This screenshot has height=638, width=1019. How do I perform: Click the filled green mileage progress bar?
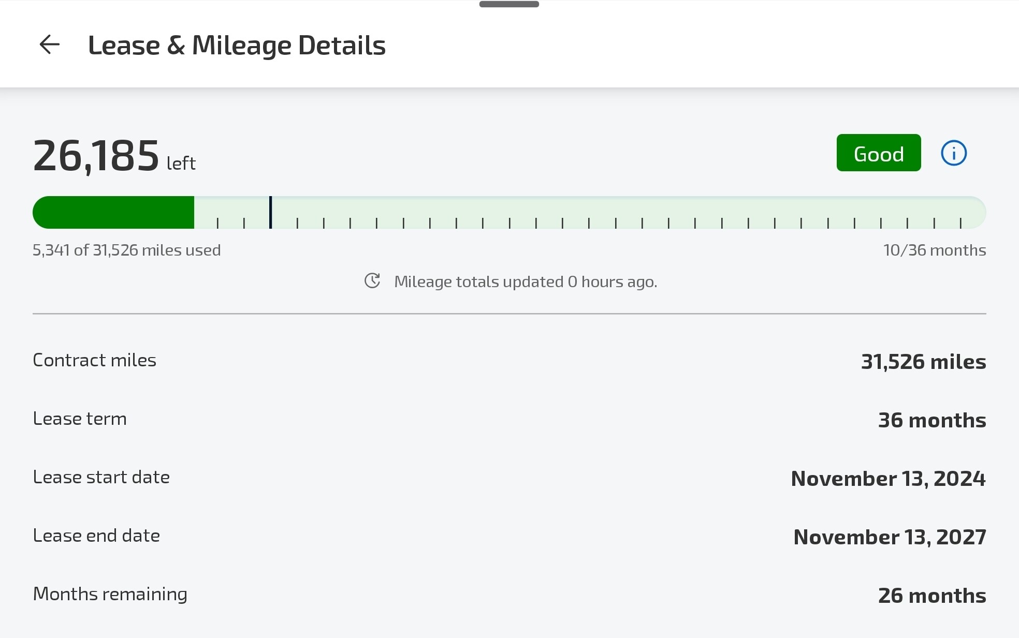(x=113, y=212)
